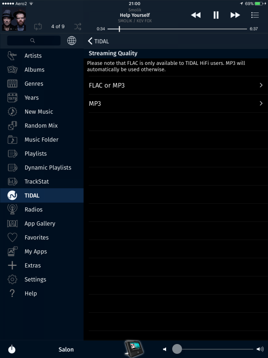Tap the loud volume speaker icon
This screenshot has height=358, width=268.
click(260, 349)
